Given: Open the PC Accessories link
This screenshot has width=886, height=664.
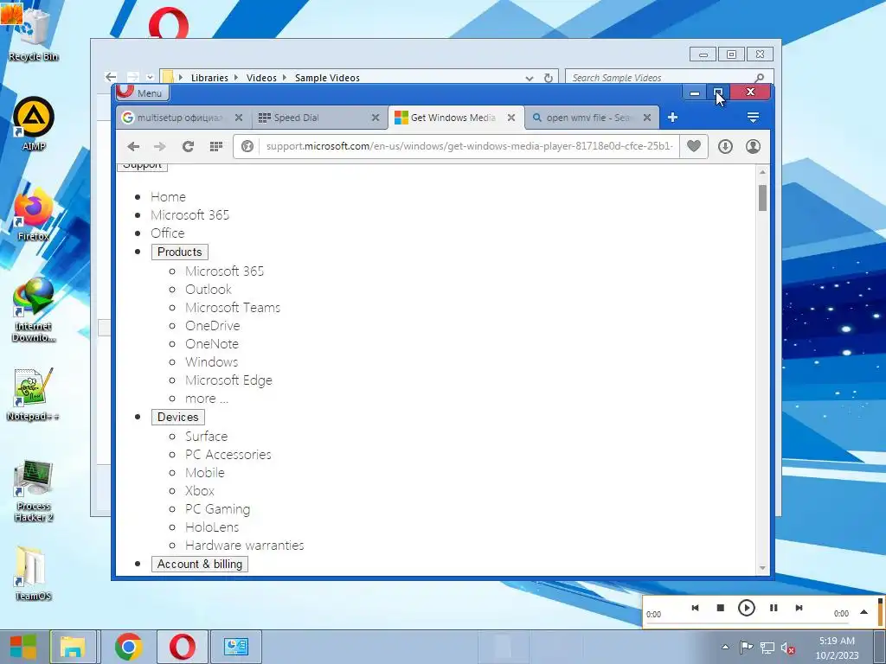Looking at the screenshot, I should coord(228,455).
